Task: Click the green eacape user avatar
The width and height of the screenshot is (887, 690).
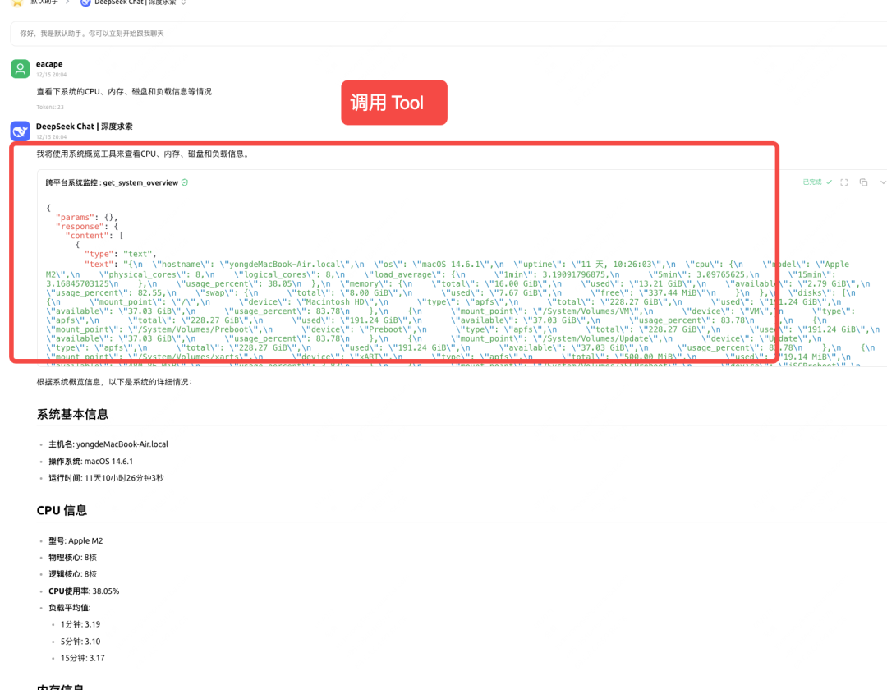Action: pyautogui.click(x=21, y=68)
